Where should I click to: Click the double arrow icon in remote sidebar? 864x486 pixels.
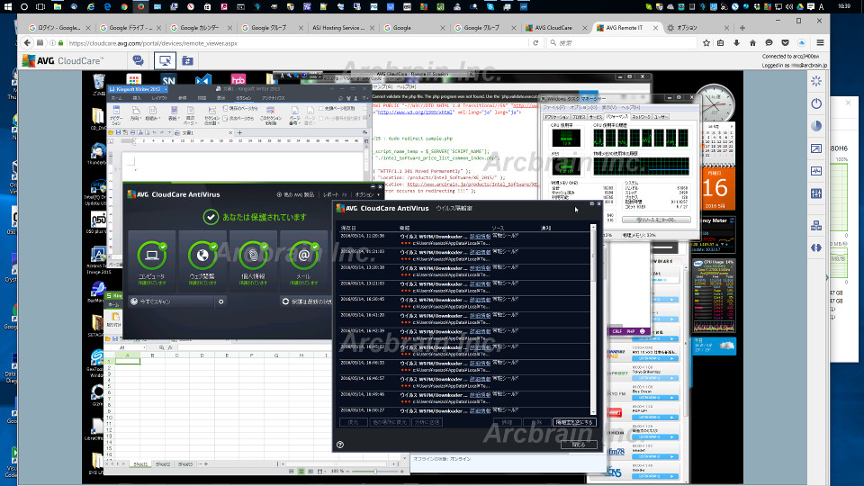(x=816, y=248)
